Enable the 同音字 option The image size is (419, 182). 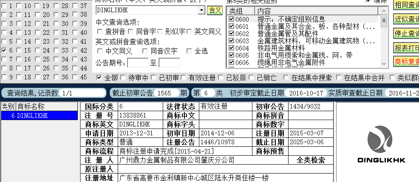130,31
